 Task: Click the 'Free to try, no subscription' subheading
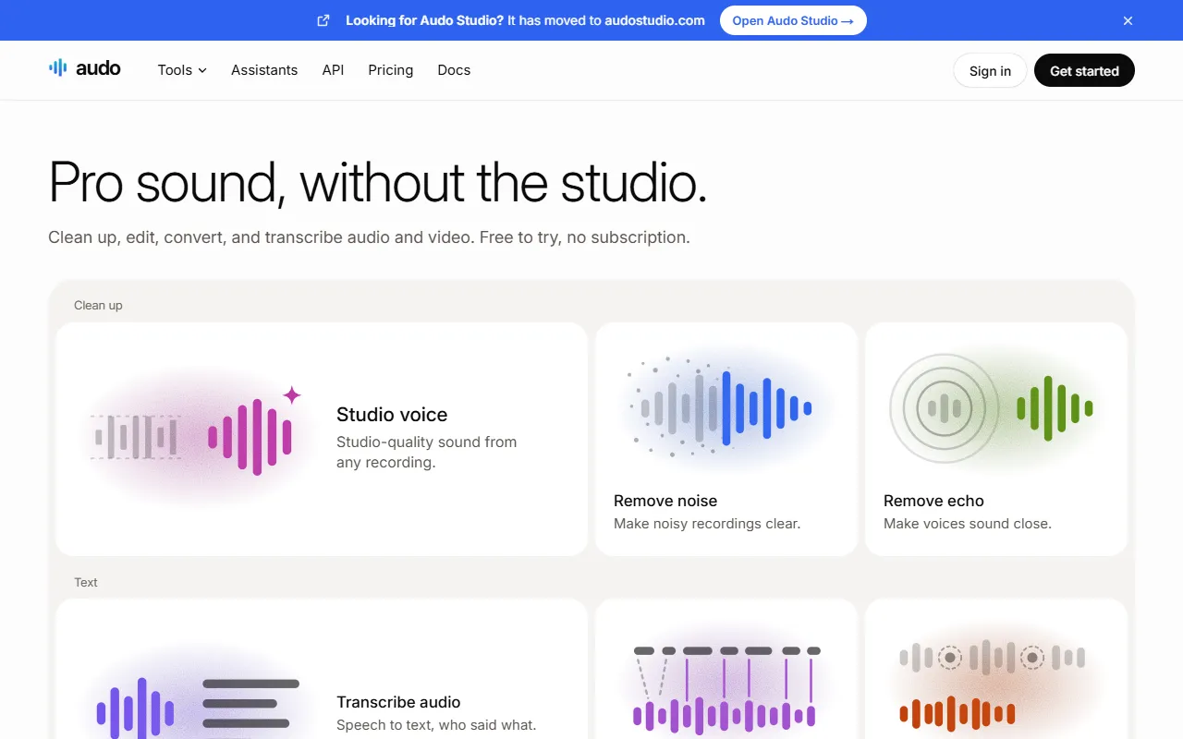584,237
